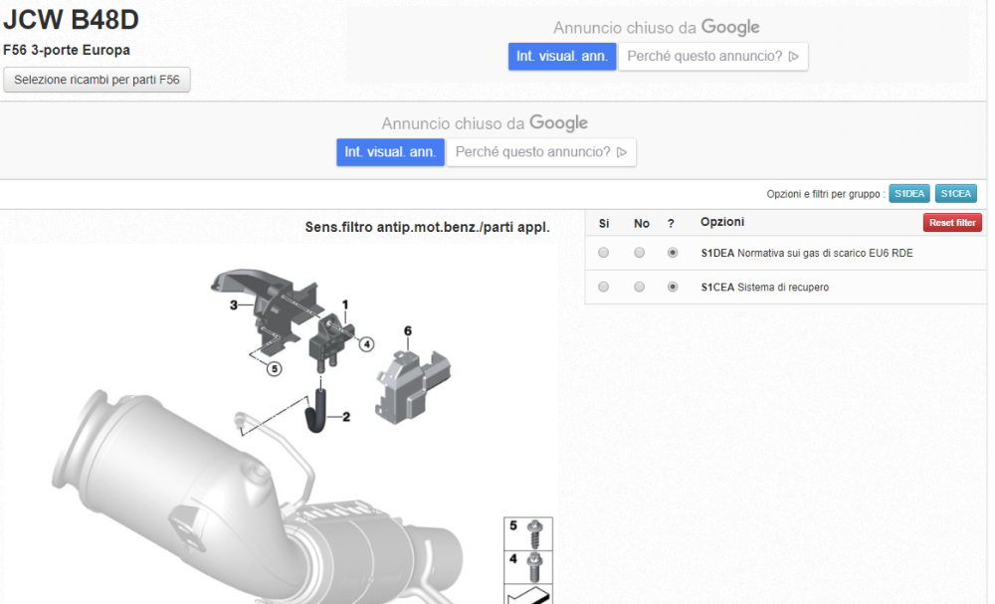
Task: Click the grey cover part 6 in diagram
Action: coord(413,387)
